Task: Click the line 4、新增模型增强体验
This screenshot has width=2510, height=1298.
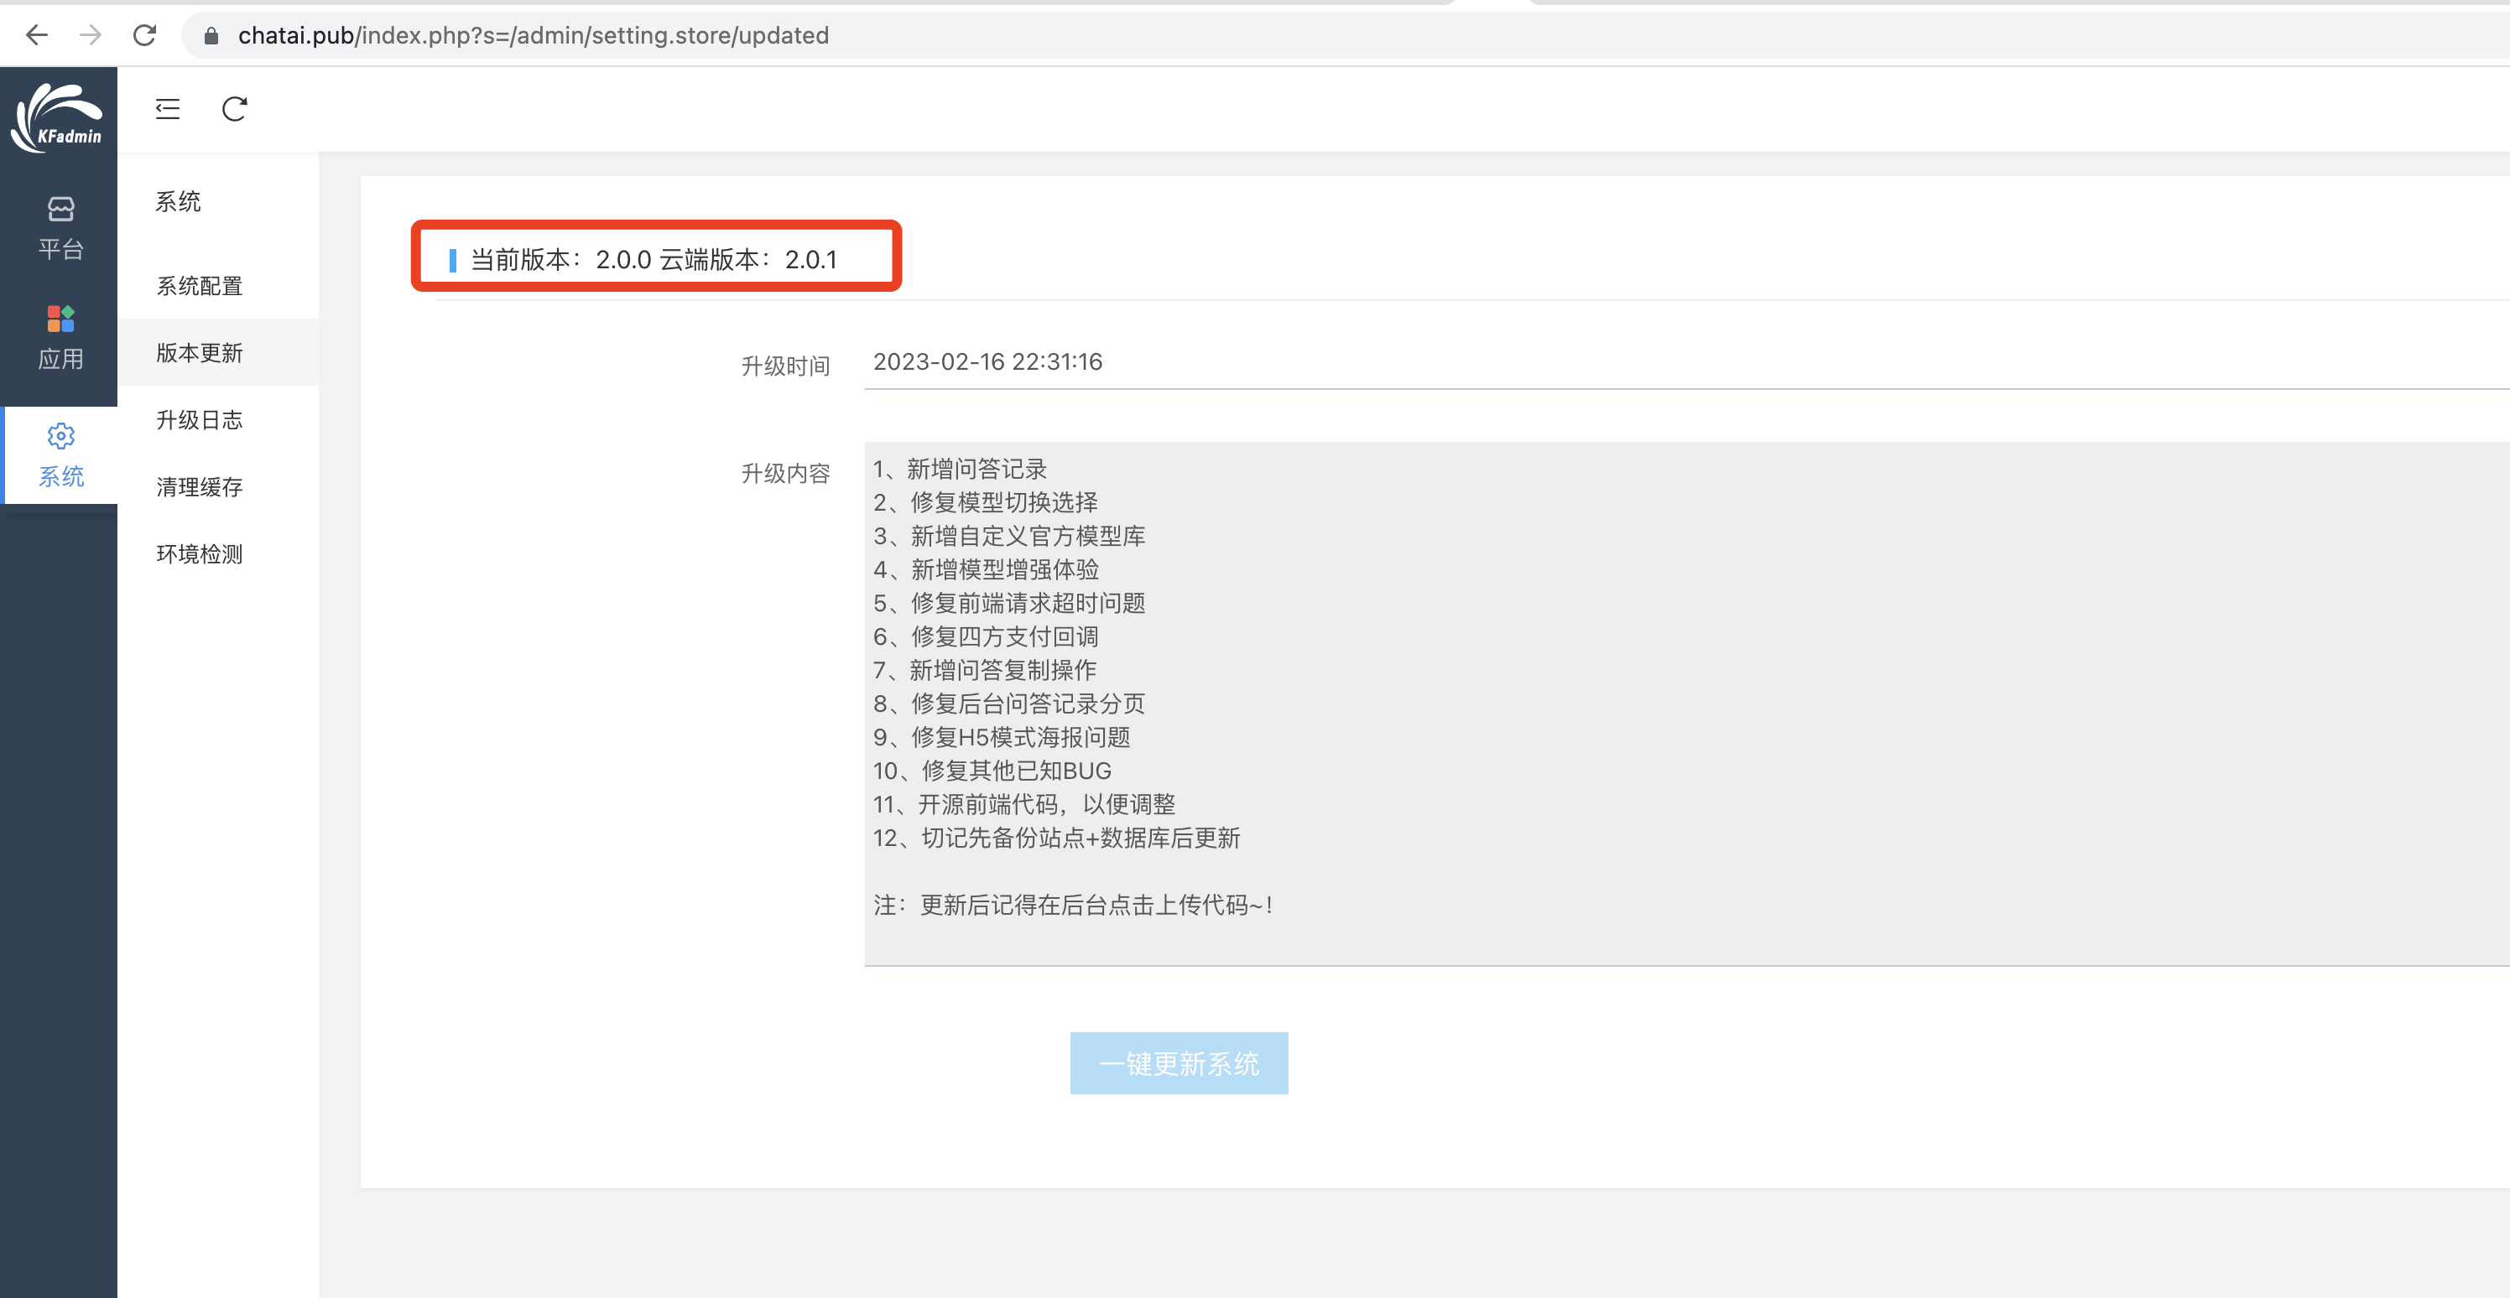Action: tap(985, 569)
